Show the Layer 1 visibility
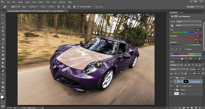The height and width of the screenshot is (109, 205). point(171,94)
